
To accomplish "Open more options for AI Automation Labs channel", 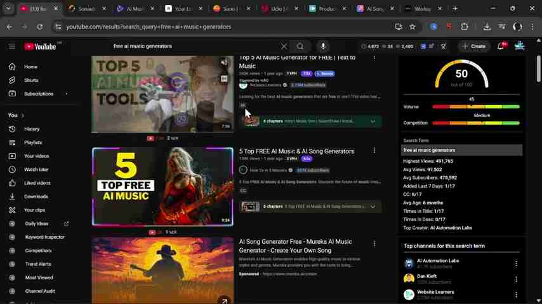I will (516, 263).
